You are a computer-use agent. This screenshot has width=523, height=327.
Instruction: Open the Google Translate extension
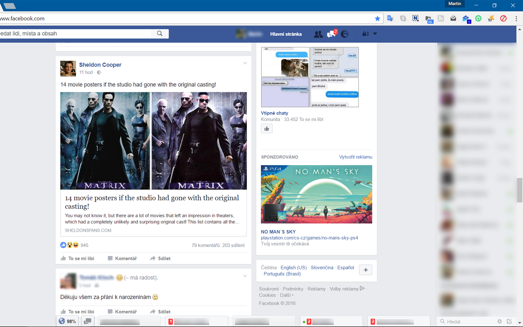click(x=390, y=18)
